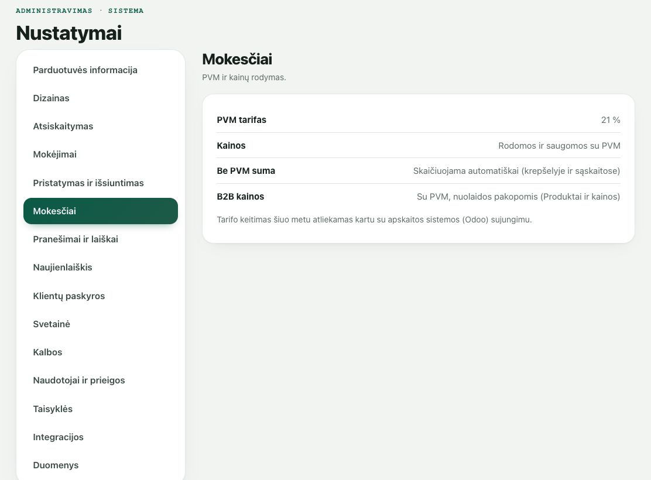Screen dimensions: 651x480
Task: Go to Naudotojai ir prieigos
Action: pos(101,380)
